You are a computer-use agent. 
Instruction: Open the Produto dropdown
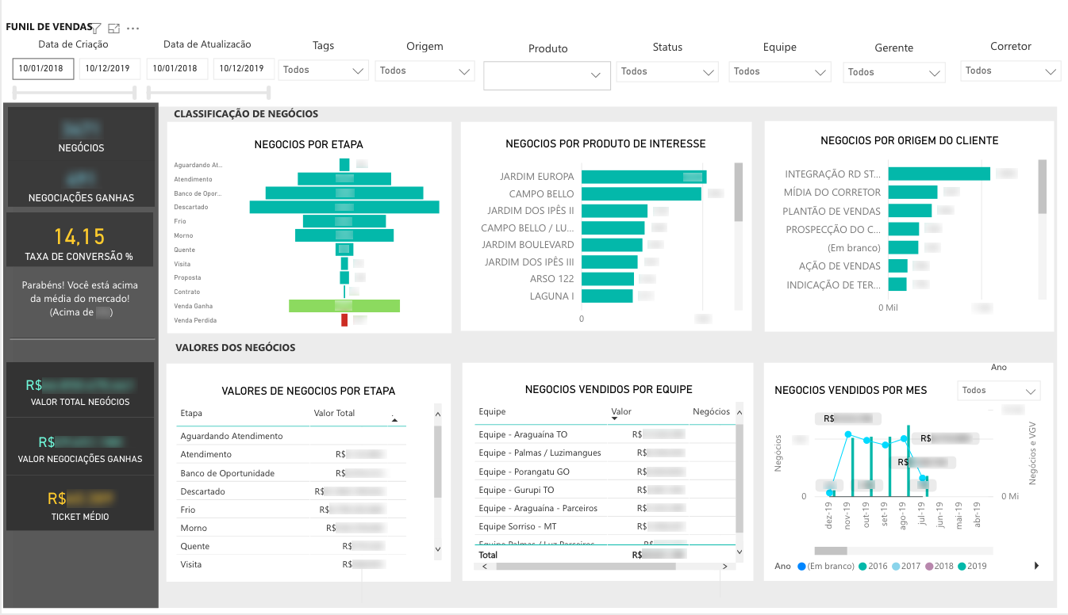click(547, 75)
